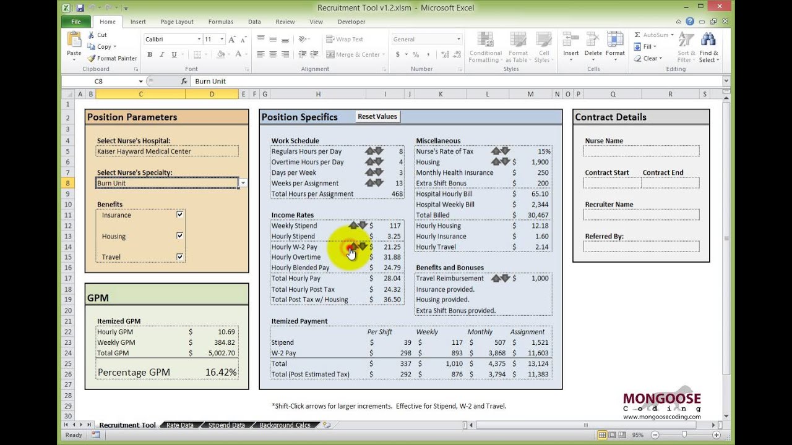The width and height of the screenshot is (792, 445).
Task: Click the Recruiter Name input field
Action: 641,215
